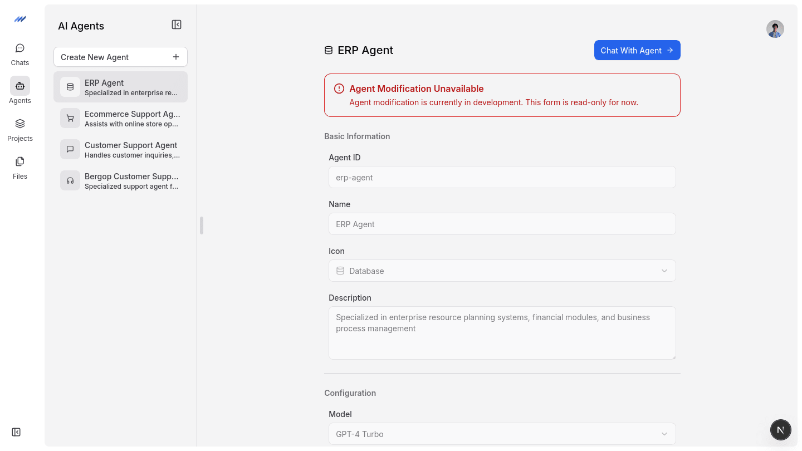Click the Agent ID field
Image resolution: width=802 pixels, height=451 pixels.
(502, 177)
